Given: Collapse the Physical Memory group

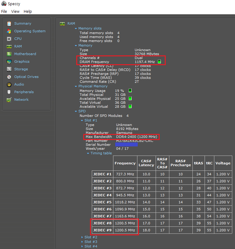Looking at the screenshot, I should coord(76,86).
